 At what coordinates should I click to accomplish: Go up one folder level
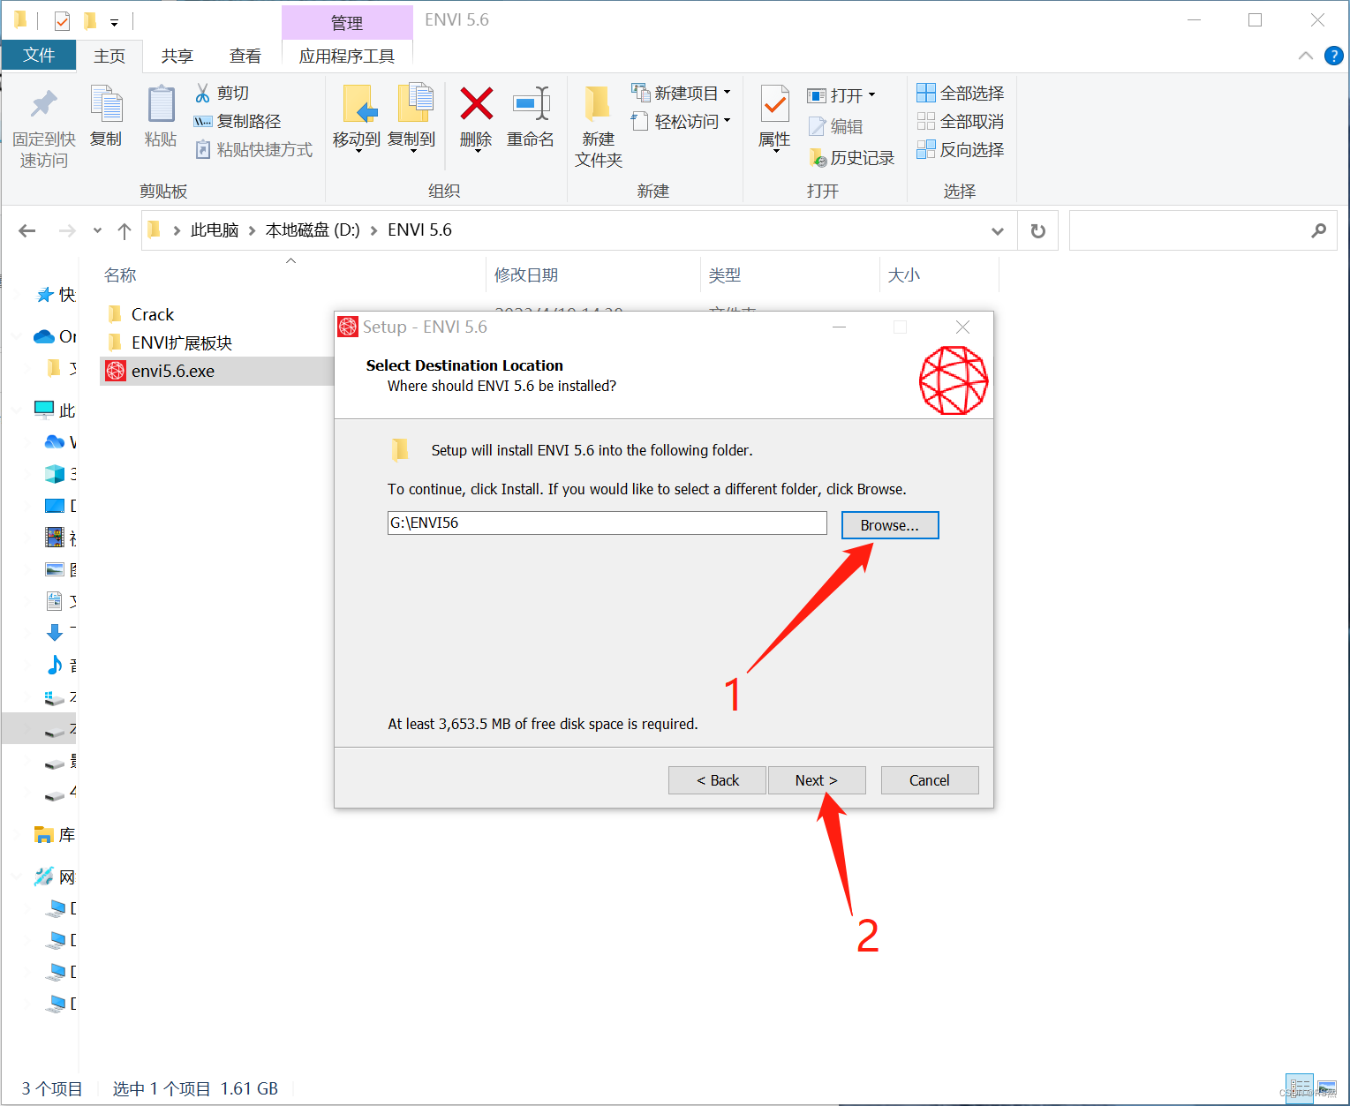[x=124, y=230]
